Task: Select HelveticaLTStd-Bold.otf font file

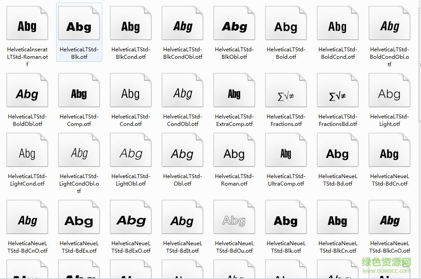Action: 286,23
